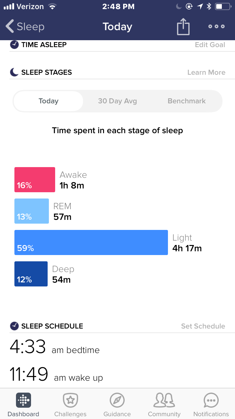Open the Challenges star badge icon
This screenshot has height=419, width=235.
click(x=70, y=400)
